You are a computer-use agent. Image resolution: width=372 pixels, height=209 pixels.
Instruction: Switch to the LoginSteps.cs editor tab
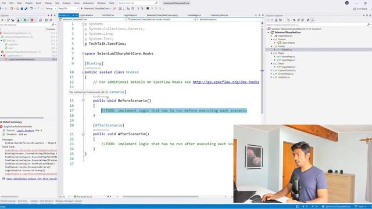click(x=130, y=15)
